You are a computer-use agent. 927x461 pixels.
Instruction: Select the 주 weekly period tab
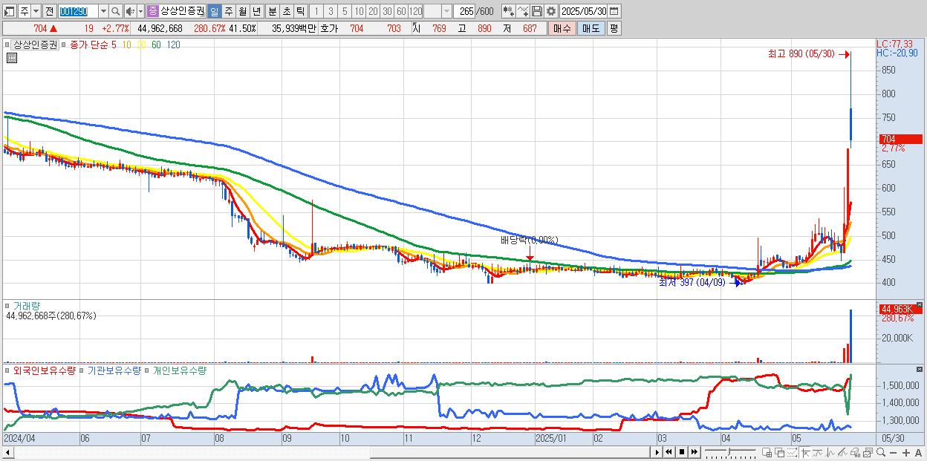228,11
